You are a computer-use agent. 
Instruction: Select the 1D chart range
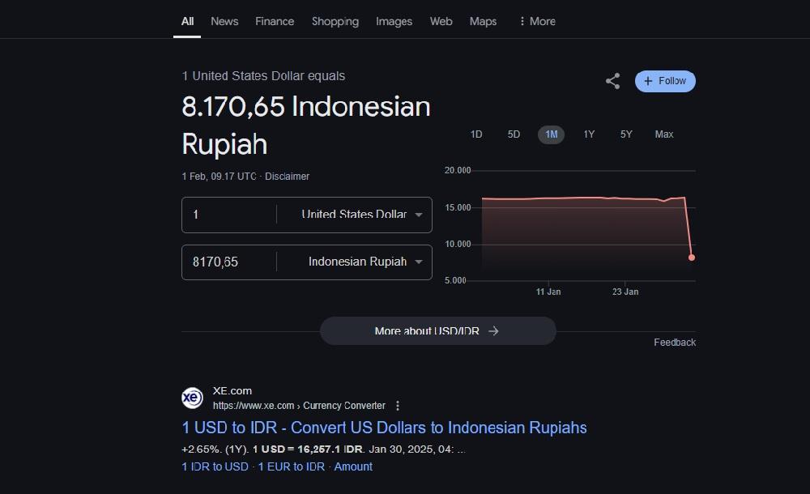pos(476,134)
